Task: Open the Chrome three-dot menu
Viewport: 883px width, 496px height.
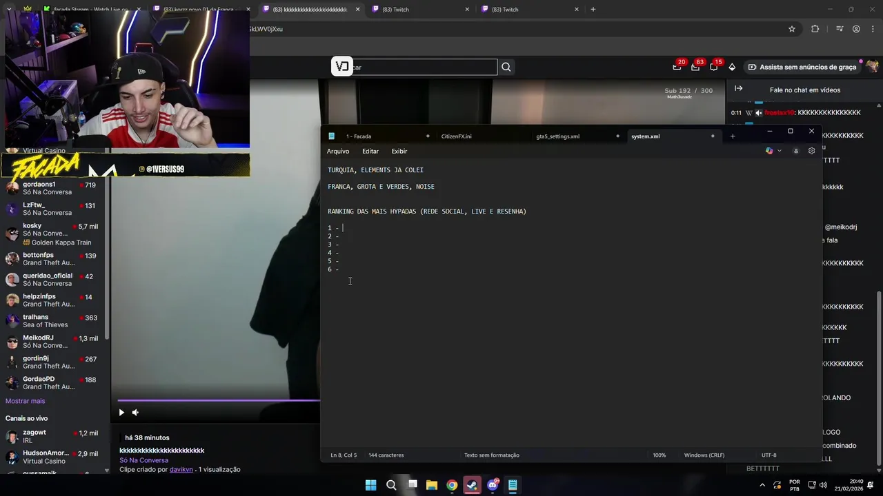Action: [873, 29]
